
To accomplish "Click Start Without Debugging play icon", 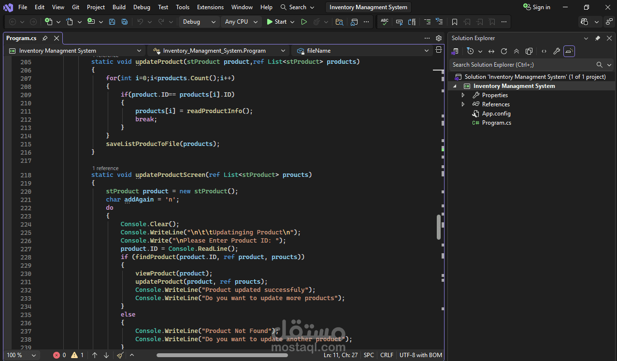I will tap(304, 22).
